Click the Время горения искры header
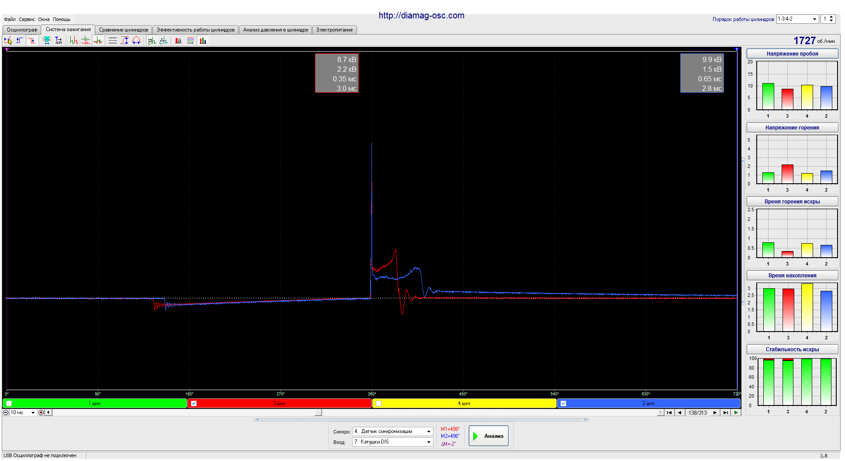This screenshot has width=845, height=461. click(792, 202)
